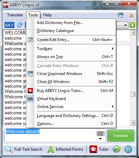
Task: Expand the Online Services submenu
Action: pyautogui.click(x=71, y=107)
